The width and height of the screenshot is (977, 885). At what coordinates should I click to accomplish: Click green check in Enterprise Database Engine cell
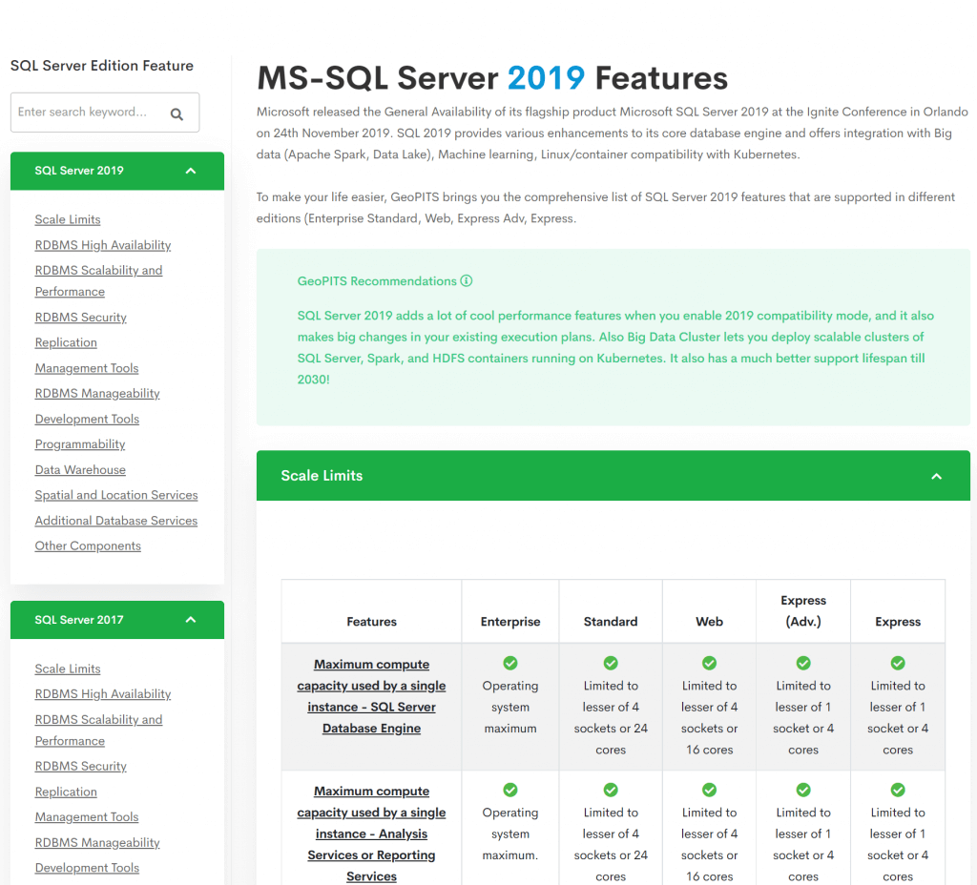click(x=510, y=664)
